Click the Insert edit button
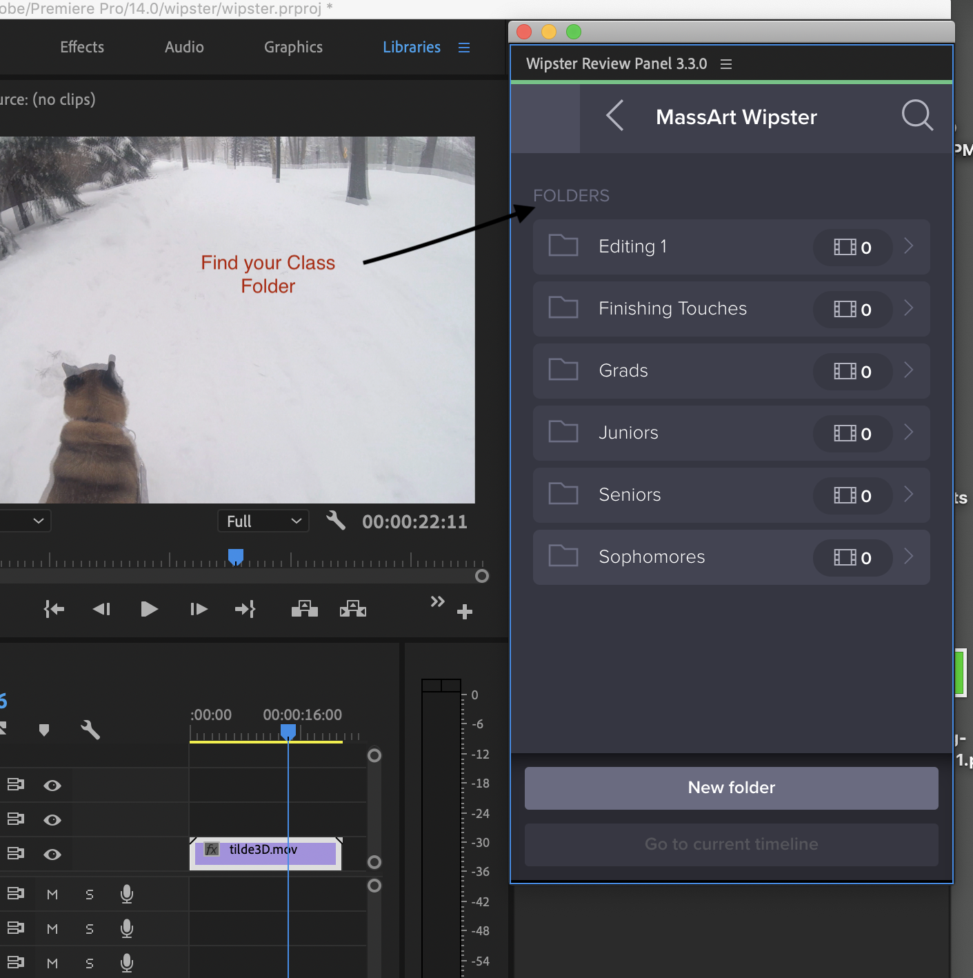Viewport: 973px width, 978px height. click(304, 608)
